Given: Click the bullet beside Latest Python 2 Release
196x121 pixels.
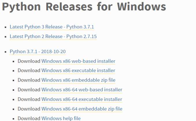Looking at the screenshot, I should point(5,37).
